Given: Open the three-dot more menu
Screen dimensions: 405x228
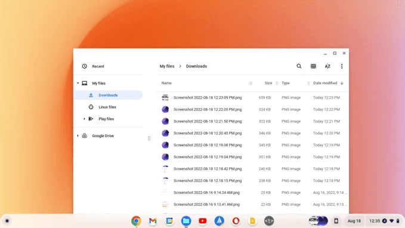Looking at the screenshot, I should coord(342,66).
